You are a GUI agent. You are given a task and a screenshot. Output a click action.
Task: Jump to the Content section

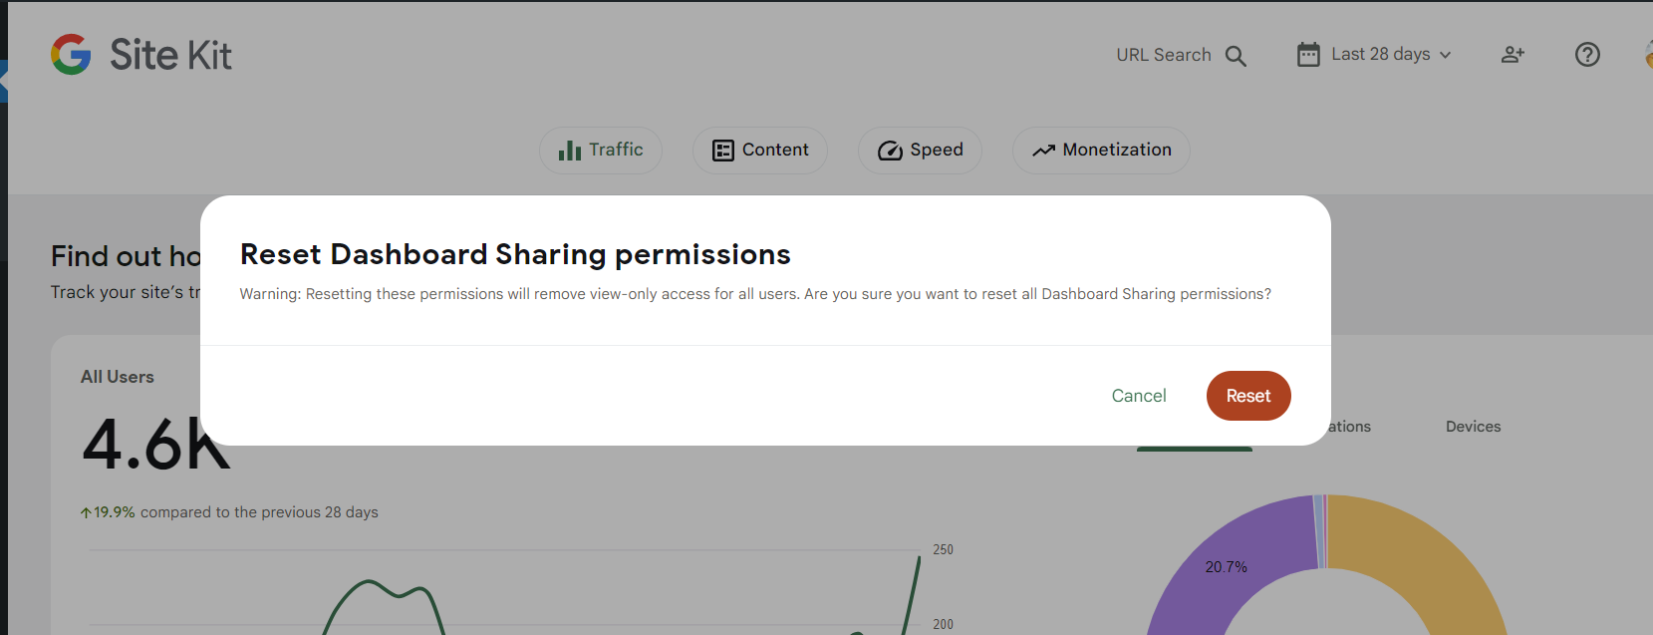pyautogui.click(x=760, y=151)
